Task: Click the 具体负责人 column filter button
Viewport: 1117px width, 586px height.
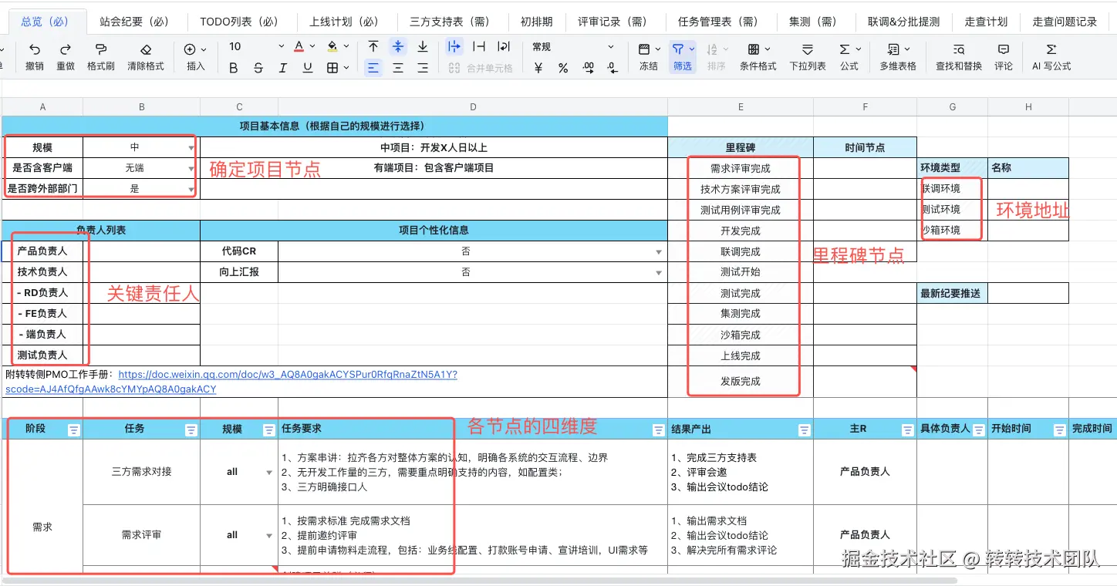Action: pos(979,429)
